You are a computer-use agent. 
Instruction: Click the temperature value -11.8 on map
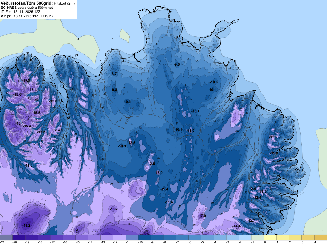coord(274,153)
